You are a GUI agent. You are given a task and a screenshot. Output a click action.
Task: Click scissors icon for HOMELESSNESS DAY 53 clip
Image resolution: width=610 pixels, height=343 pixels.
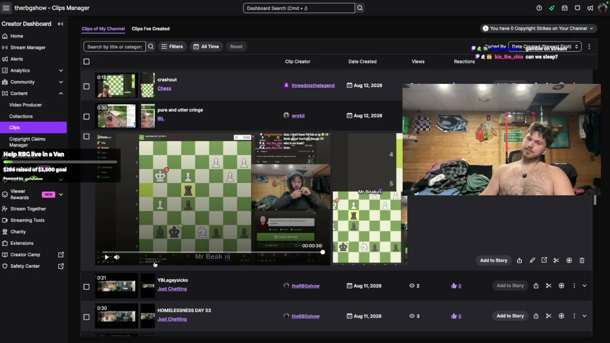coord(549,316)
